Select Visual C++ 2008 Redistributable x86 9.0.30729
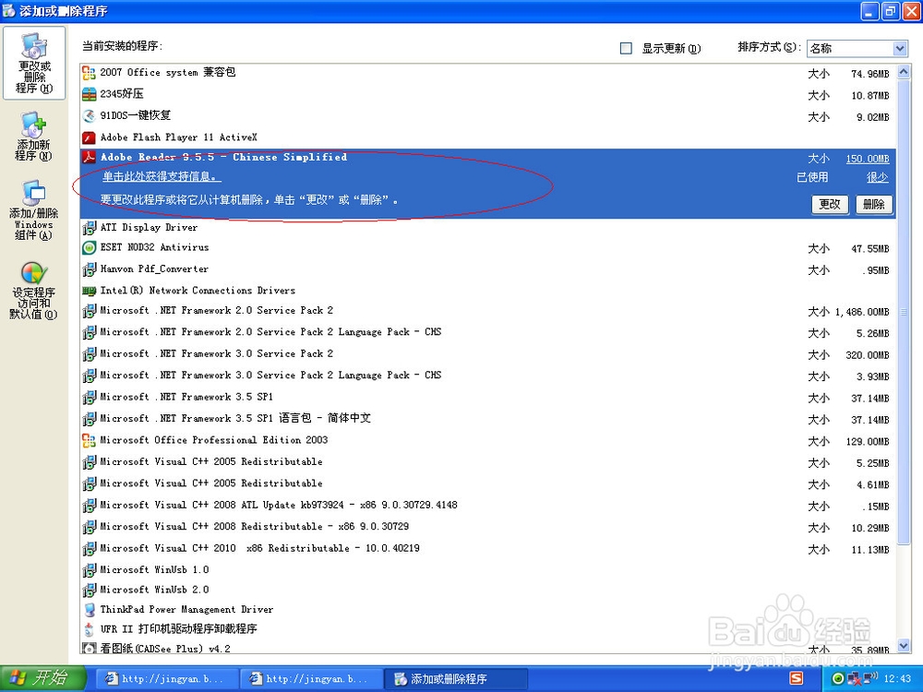The image size is (923, 692). tap(488, 527)
